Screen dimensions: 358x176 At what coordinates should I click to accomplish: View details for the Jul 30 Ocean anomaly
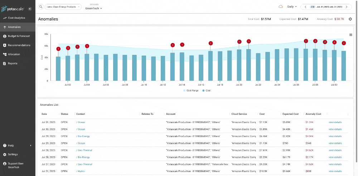(x=335, y=129)
